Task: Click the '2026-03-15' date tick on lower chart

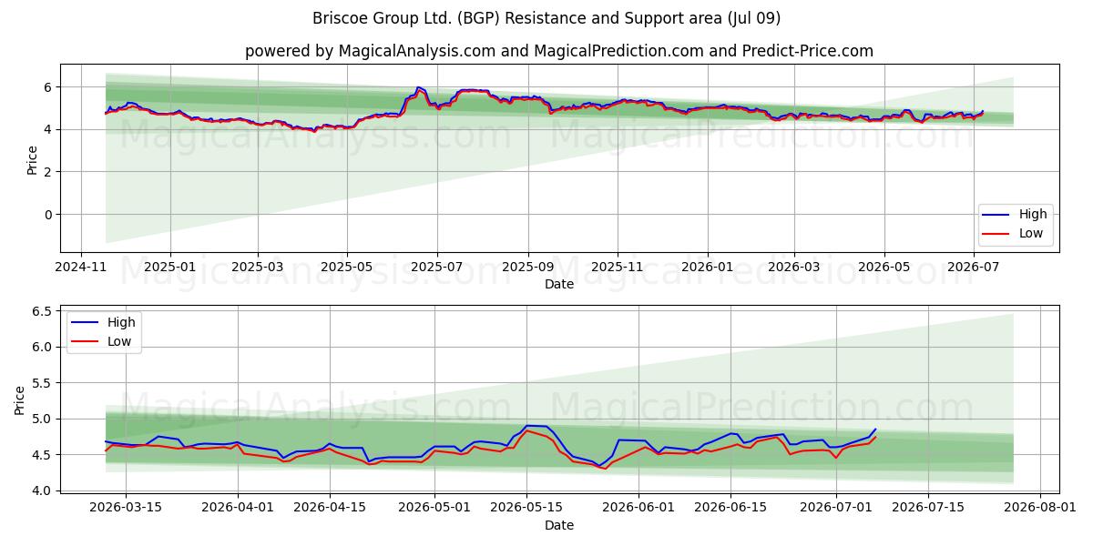Action: pos(126,508)
